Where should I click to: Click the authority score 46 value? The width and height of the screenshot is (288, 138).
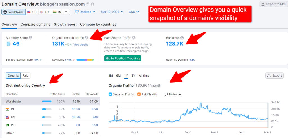(16, 44)
